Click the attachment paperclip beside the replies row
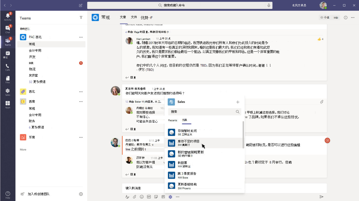The height and width of the screenshot is (201, 359). point(322,102)
